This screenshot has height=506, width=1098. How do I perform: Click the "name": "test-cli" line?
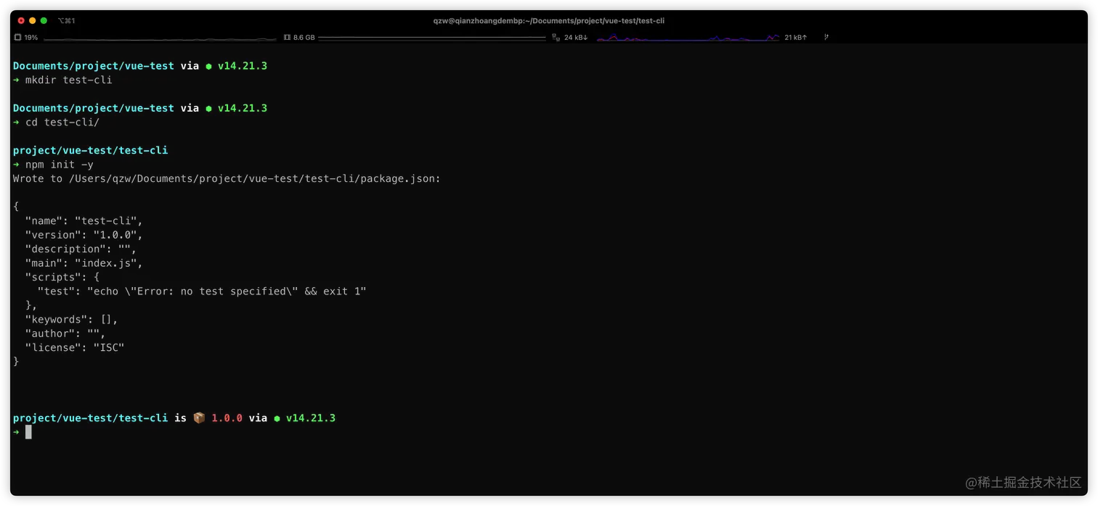(84, 220)
